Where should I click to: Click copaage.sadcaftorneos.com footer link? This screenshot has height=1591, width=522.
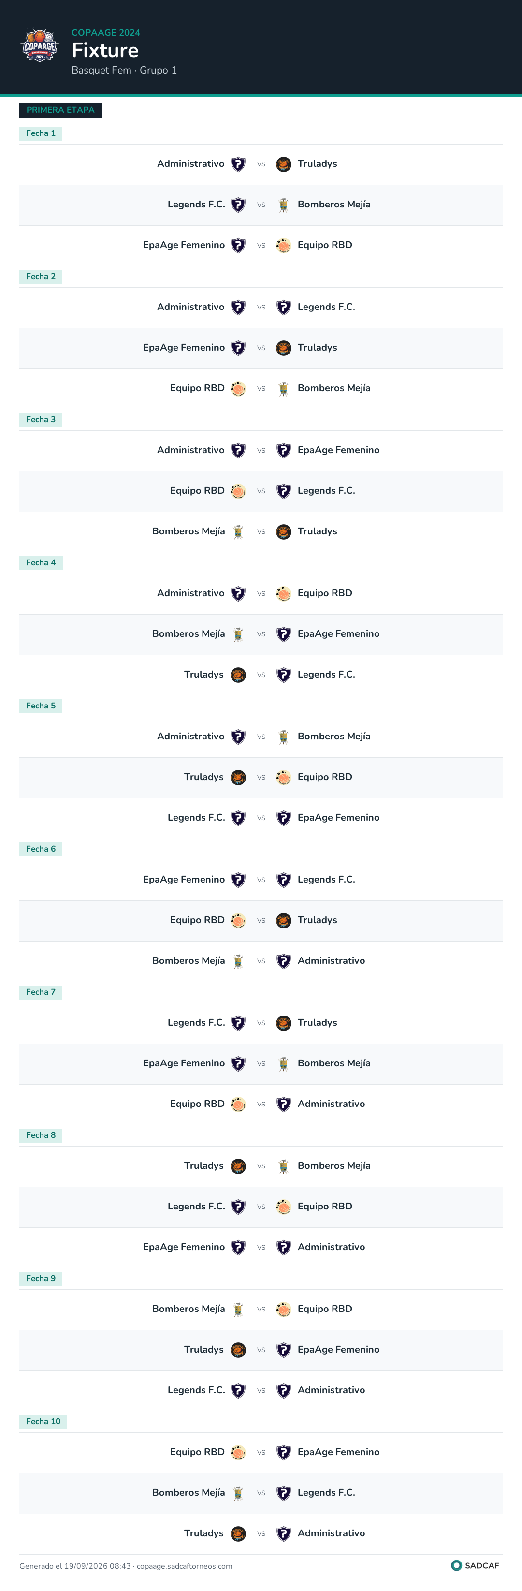coord(185,1566)
